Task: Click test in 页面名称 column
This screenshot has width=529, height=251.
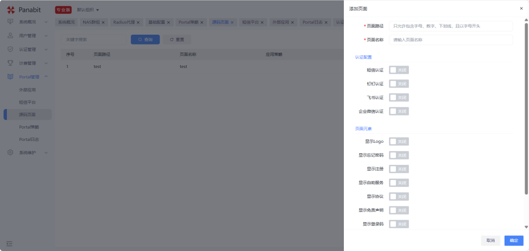Action: [x=183, y=67]
